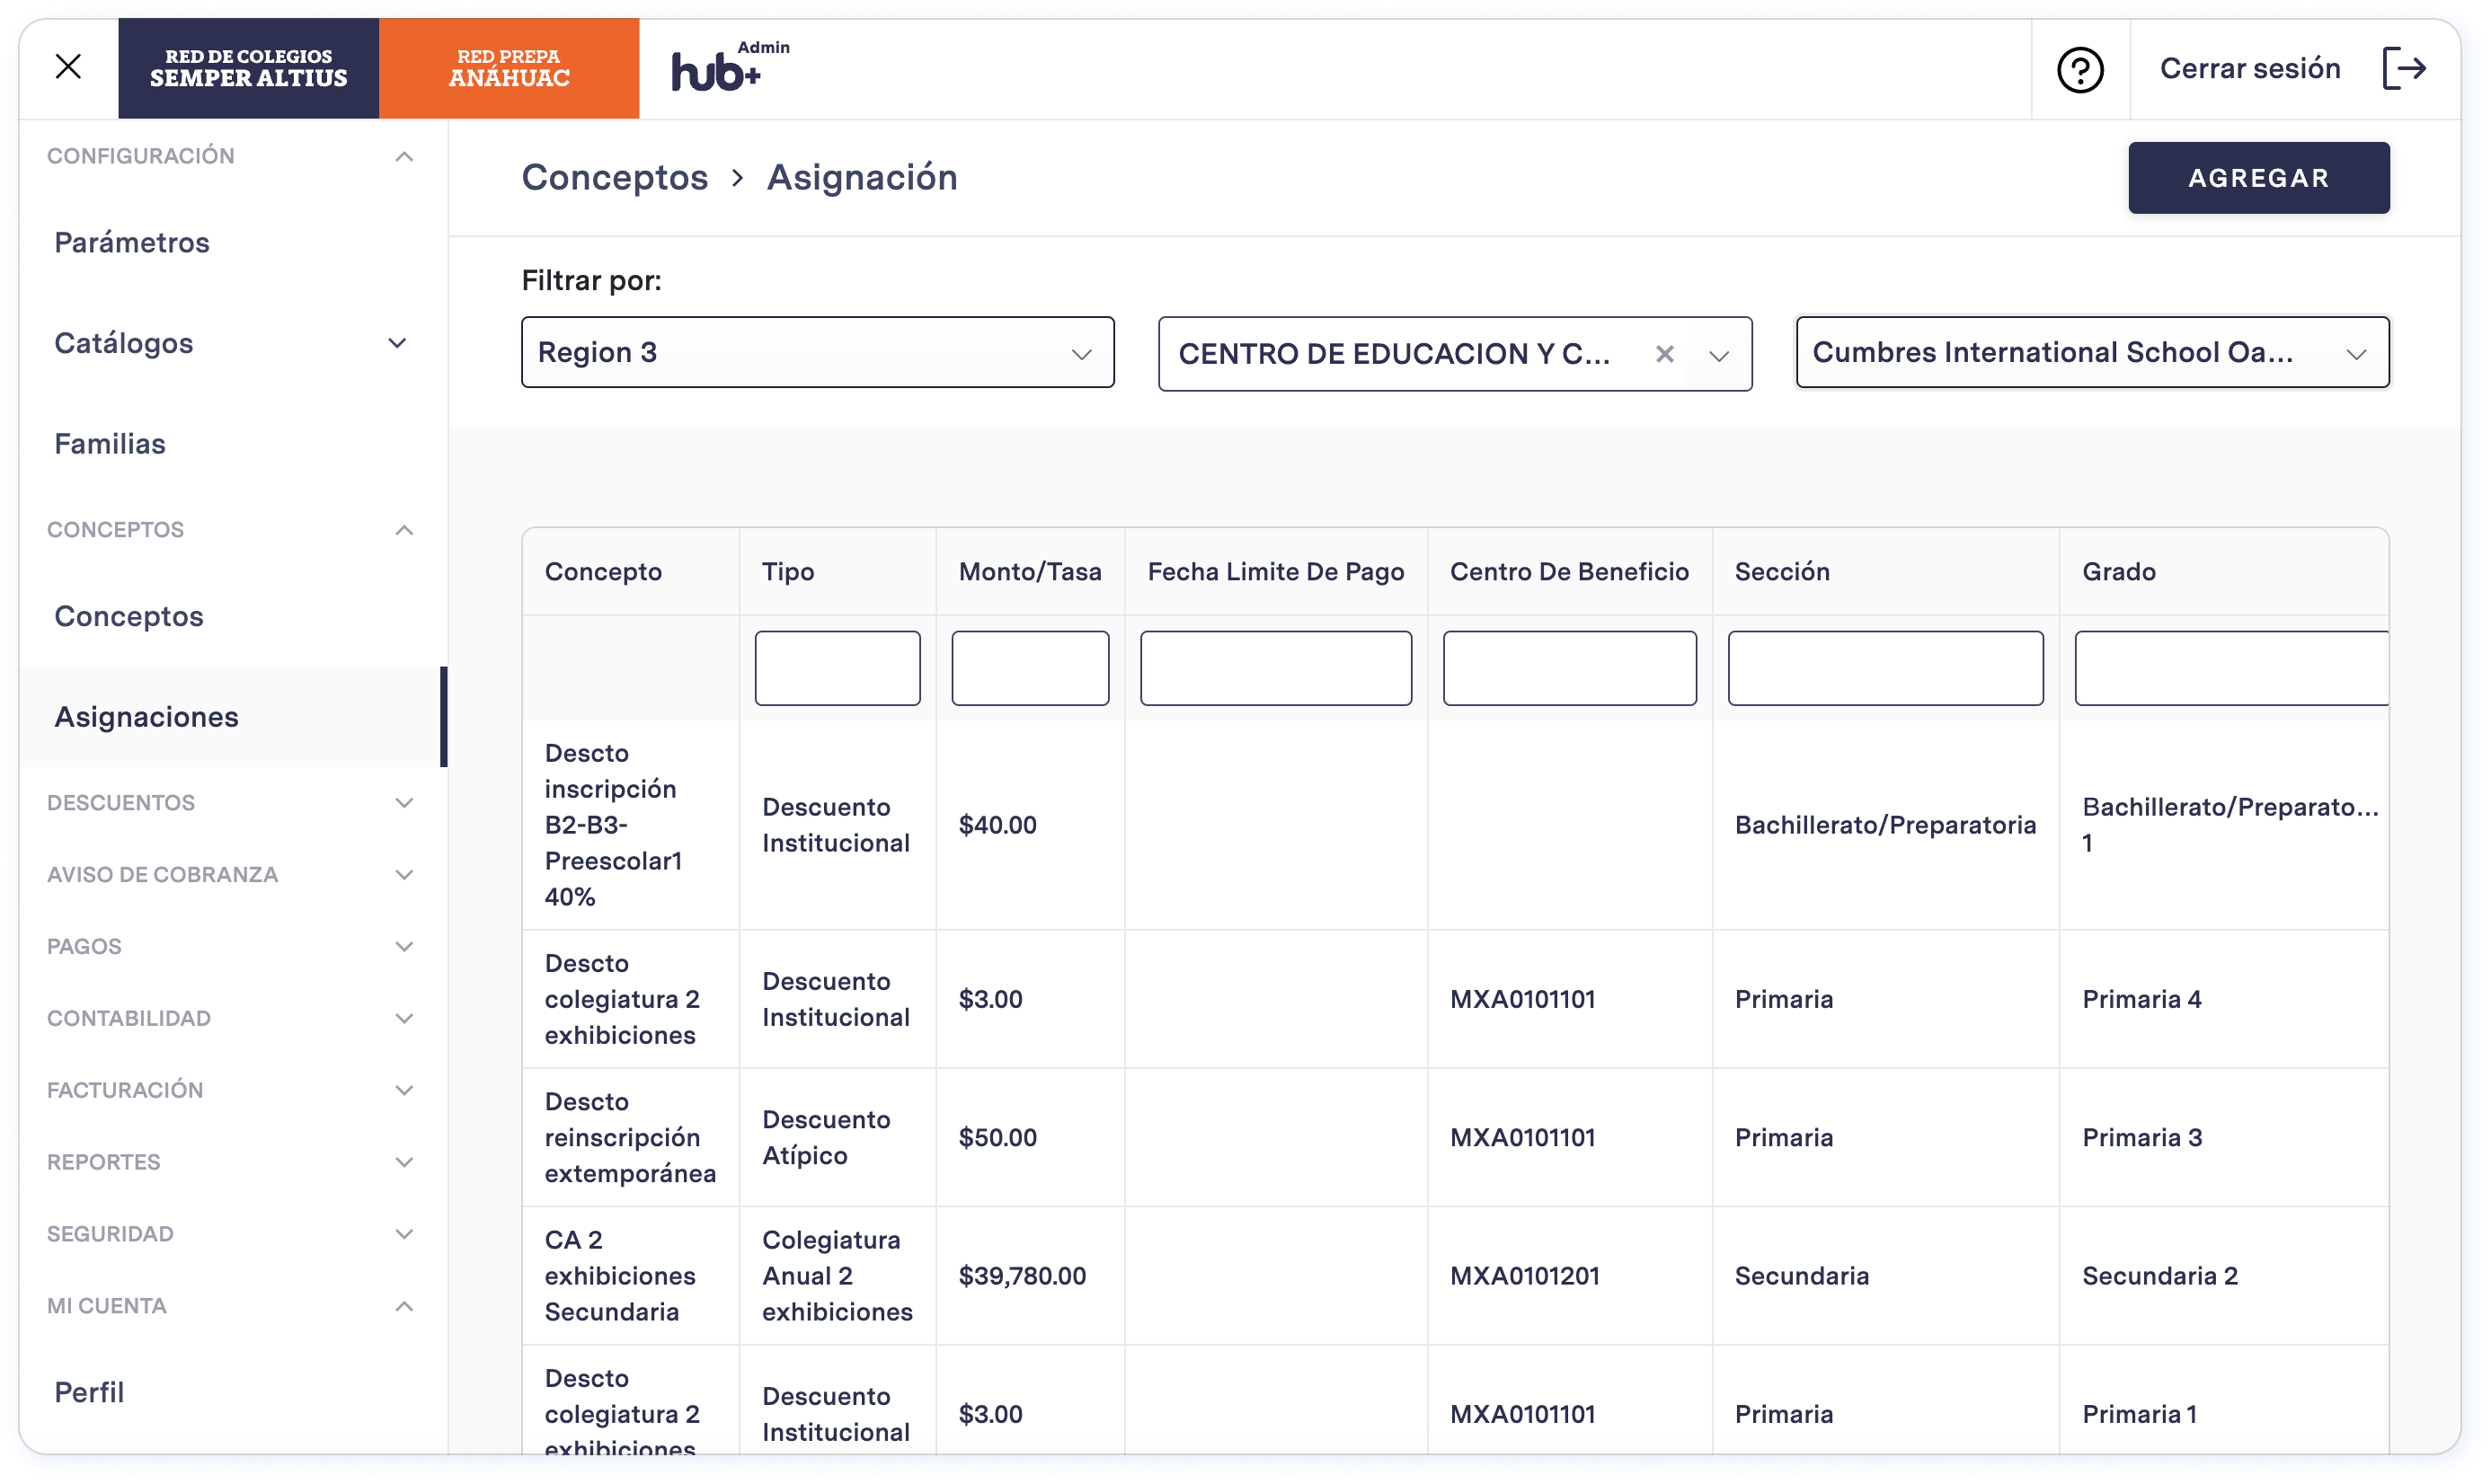Collapse the MI CUENTA section

[231, 1306]
